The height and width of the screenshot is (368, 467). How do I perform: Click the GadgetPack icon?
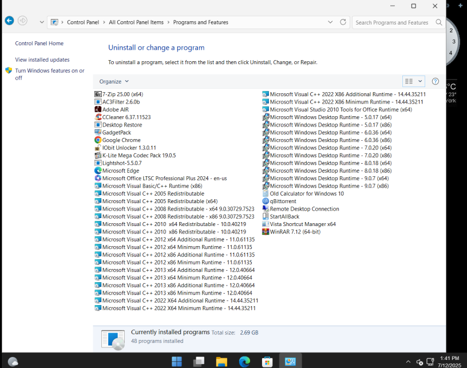98,133
